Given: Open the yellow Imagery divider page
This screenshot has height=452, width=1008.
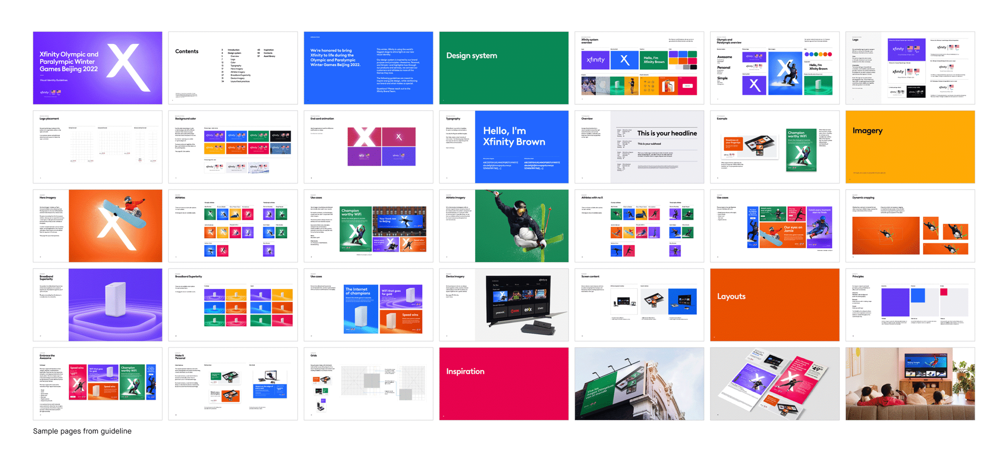Looking at the screenshot, I should tap(910, 147).
